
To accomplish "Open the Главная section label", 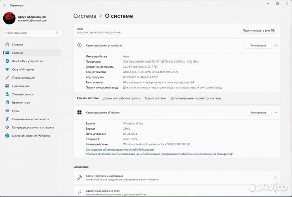I will click(17, 45).
